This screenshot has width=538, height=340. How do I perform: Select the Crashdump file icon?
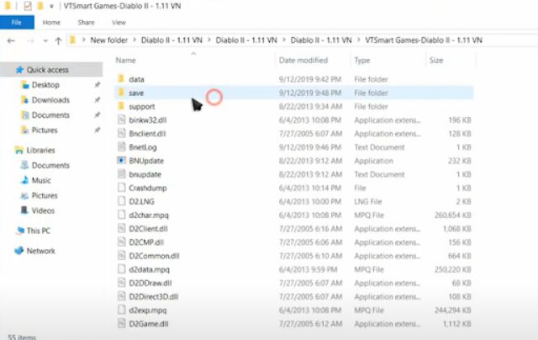coord(121,188)
